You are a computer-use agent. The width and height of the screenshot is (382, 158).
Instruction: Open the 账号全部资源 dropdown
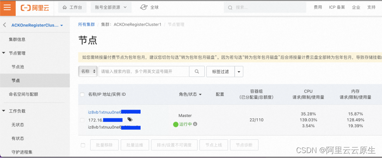111,7
